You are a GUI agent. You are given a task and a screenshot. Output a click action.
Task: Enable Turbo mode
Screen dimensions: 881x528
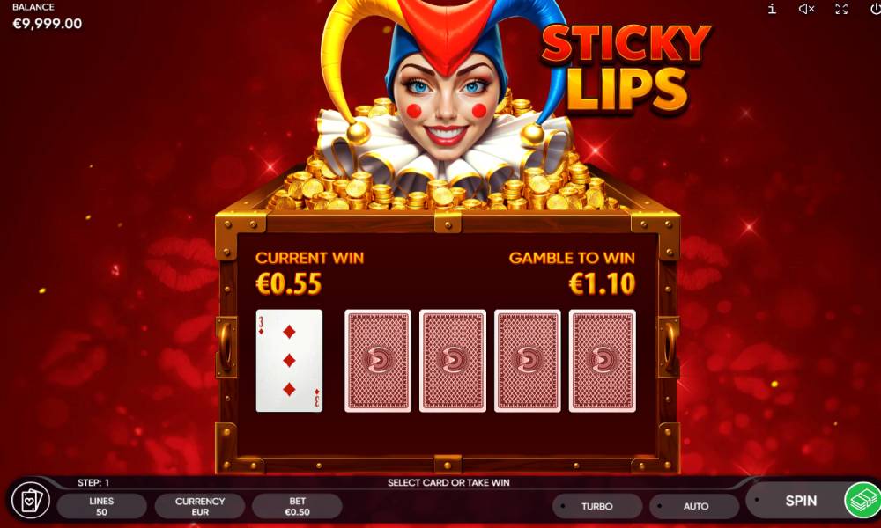597,506
